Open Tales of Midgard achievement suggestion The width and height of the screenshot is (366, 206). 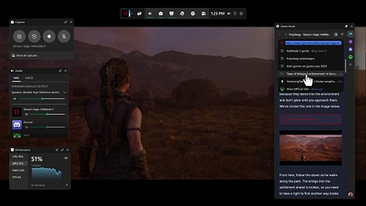click(x=311, y=74)
